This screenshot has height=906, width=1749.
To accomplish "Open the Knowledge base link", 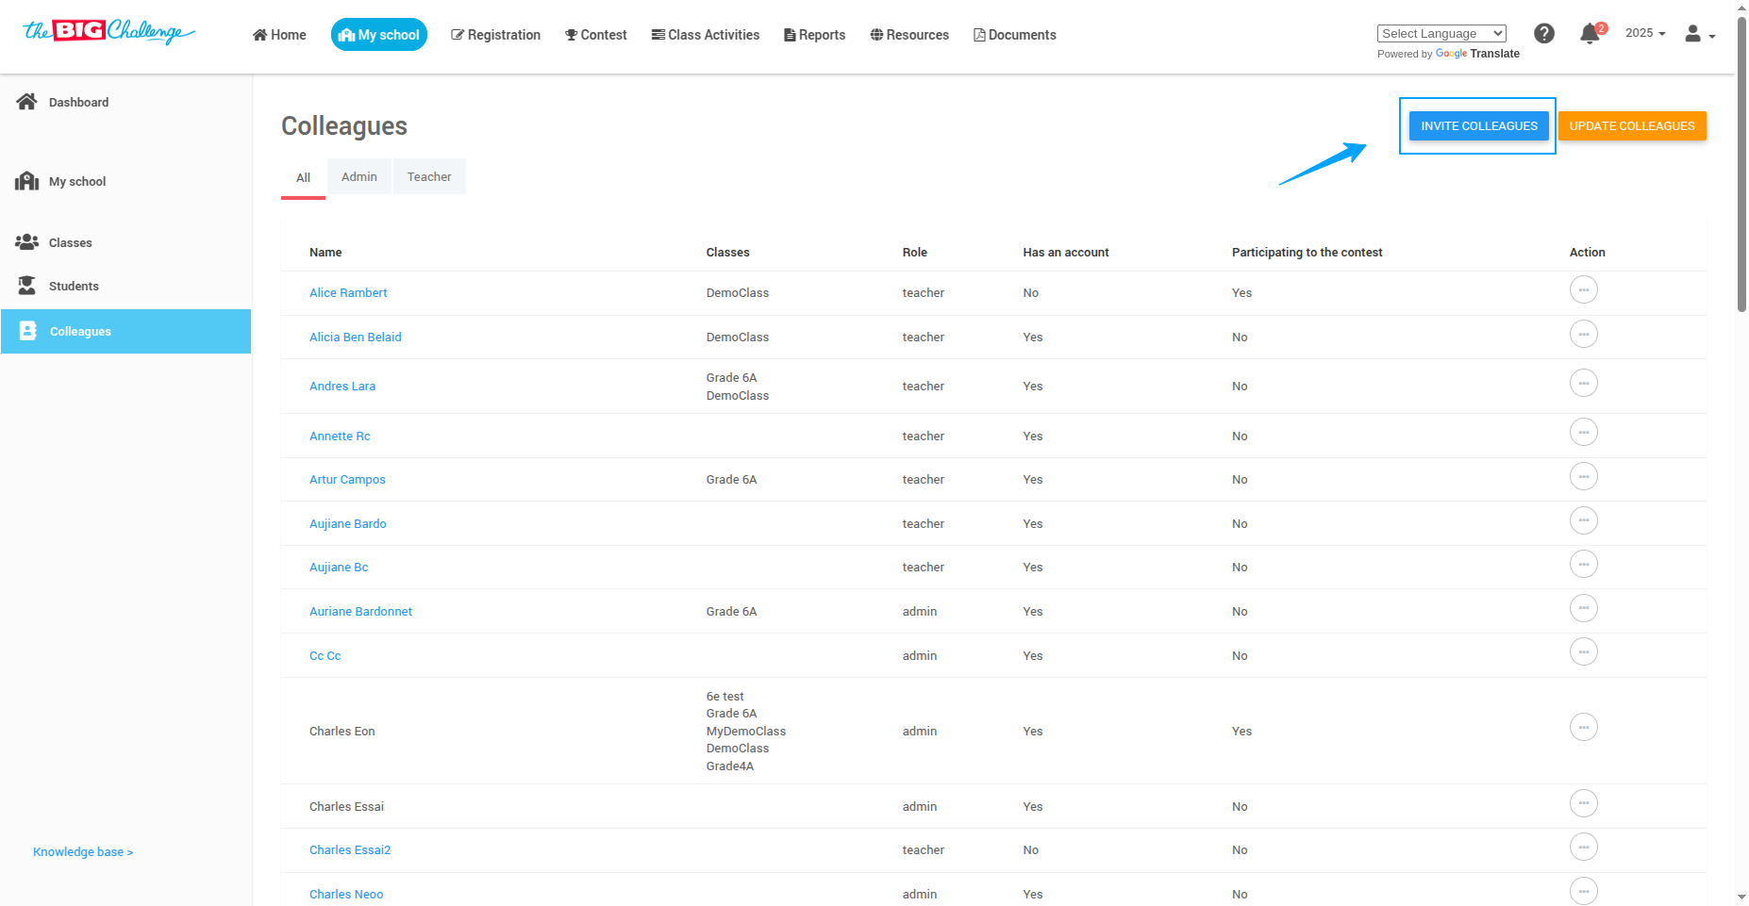I will [x=83, y=851].
